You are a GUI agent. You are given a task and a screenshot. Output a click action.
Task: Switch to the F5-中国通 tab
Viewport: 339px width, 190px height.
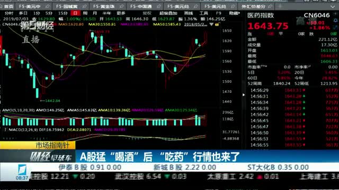point(141,6)
